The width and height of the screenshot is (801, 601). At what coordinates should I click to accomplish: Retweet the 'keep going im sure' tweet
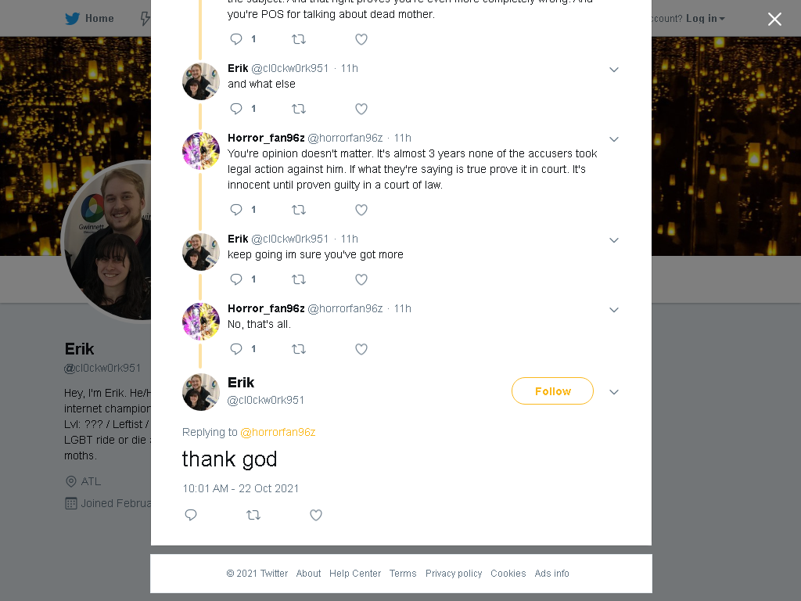[x=298, y=279]
